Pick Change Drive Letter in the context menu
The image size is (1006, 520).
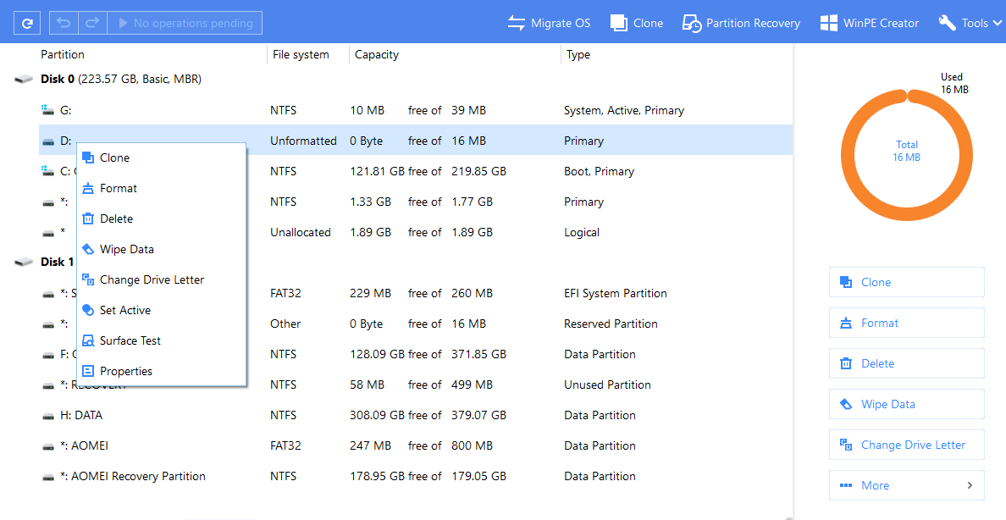pyautogui.click(x=162, y=279)
